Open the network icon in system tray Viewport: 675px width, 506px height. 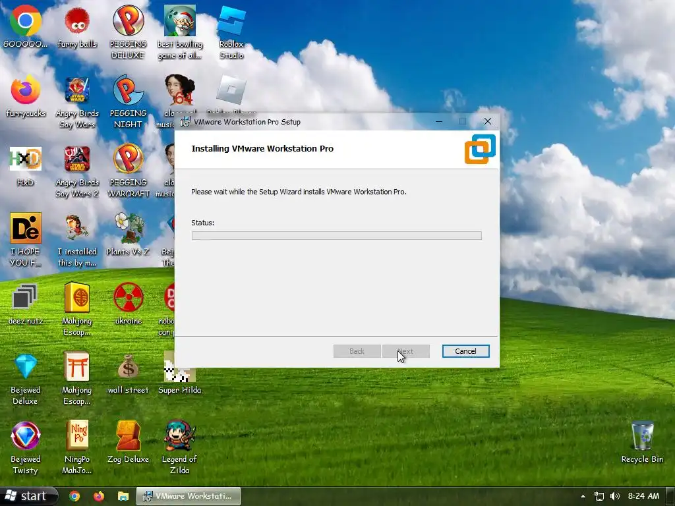point(599,496)
